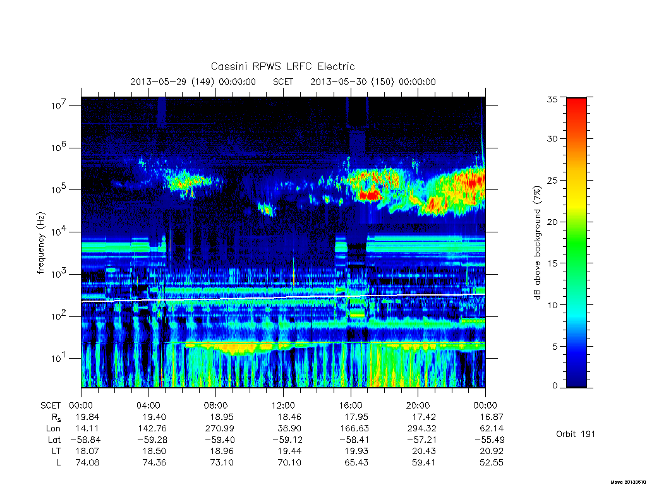Screen dimensions: 647x485
Task: Click the 'SCET' row label under the plot
Action: (x=51, y=405)
